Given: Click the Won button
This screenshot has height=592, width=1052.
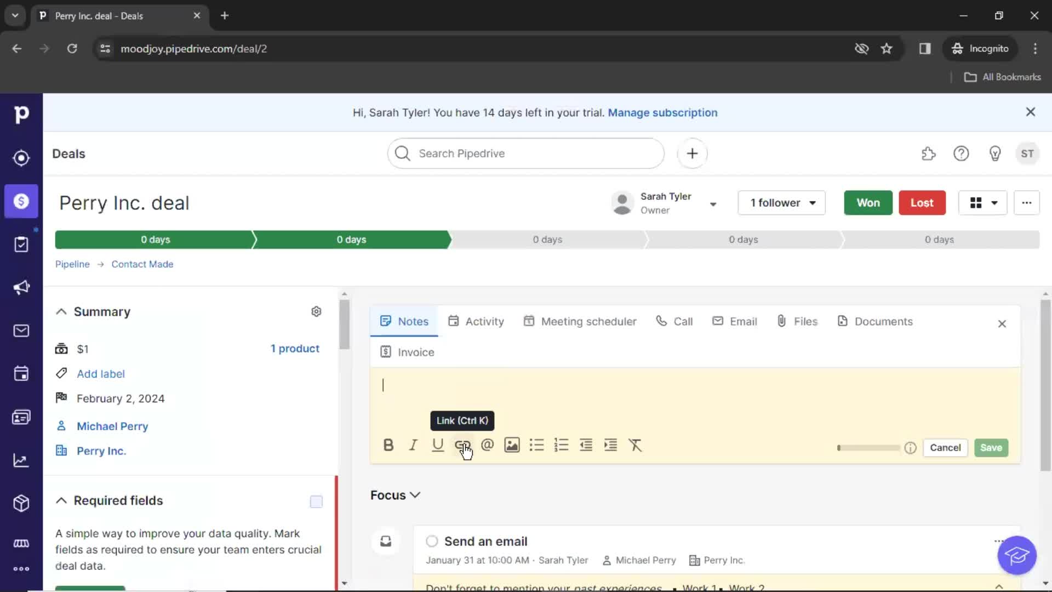Looking at the screenshot, I should (868, 202).
